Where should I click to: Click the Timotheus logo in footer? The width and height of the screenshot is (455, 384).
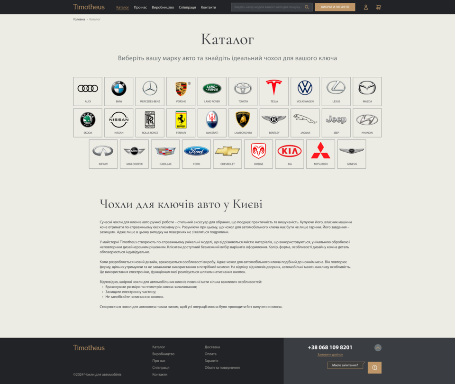(89, 347)
